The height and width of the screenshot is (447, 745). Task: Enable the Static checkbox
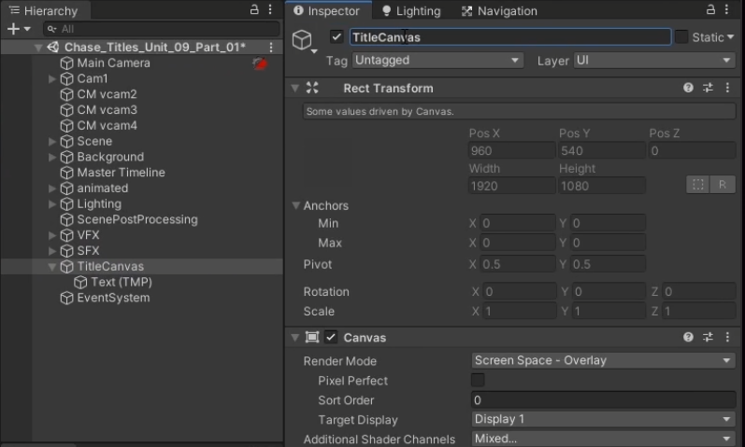[681, 37]
